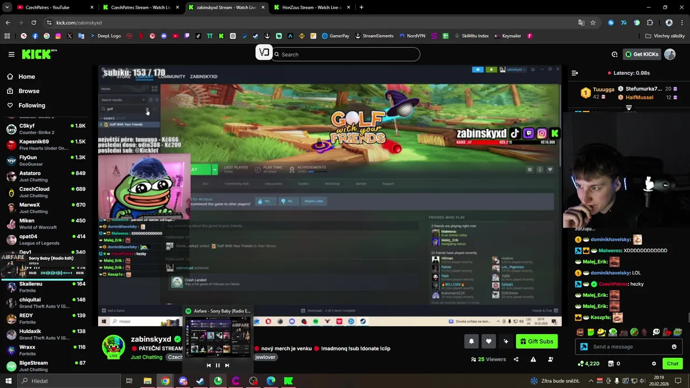Open chat settings gear icon
This screenshot has height=388, width=690.
pyautogui.click(x=654, y=364)
